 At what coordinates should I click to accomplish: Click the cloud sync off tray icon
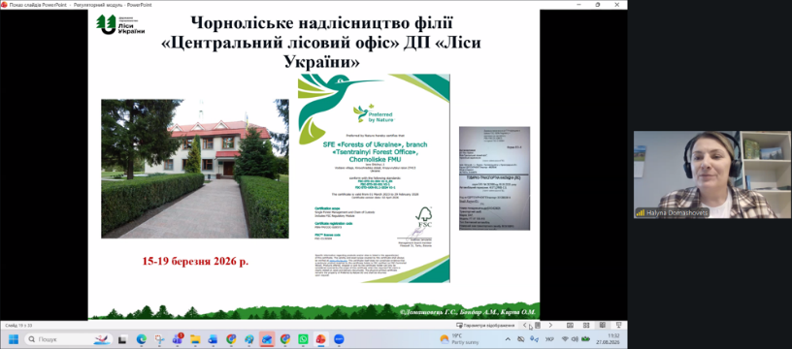click(521, 339)
